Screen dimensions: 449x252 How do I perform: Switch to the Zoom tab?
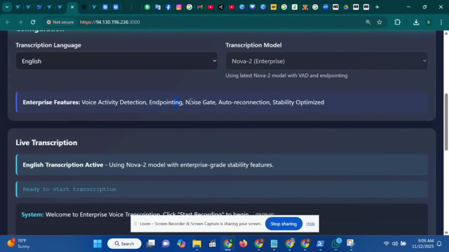(325, 7)
